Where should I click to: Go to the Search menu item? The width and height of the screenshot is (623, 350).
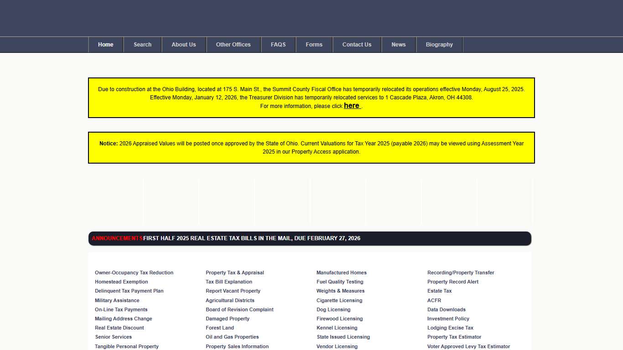(x=142, y=45)
